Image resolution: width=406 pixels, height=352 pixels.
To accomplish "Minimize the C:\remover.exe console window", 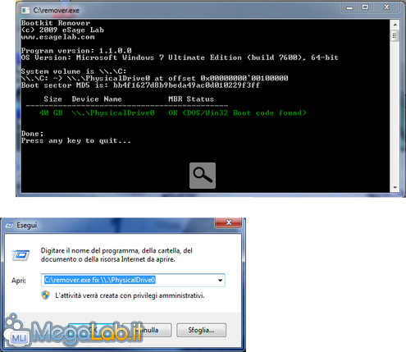I will pos(349,7).
